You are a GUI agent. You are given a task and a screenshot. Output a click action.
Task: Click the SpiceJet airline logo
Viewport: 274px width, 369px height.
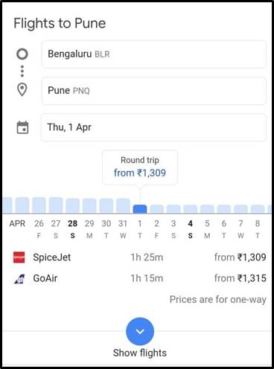(x=19, y=257)
